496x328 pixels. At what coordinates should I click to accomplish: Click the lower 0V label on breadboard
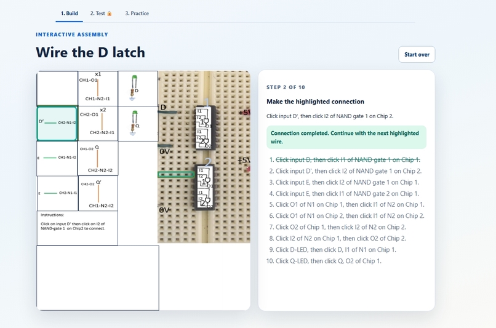(164, 210)
